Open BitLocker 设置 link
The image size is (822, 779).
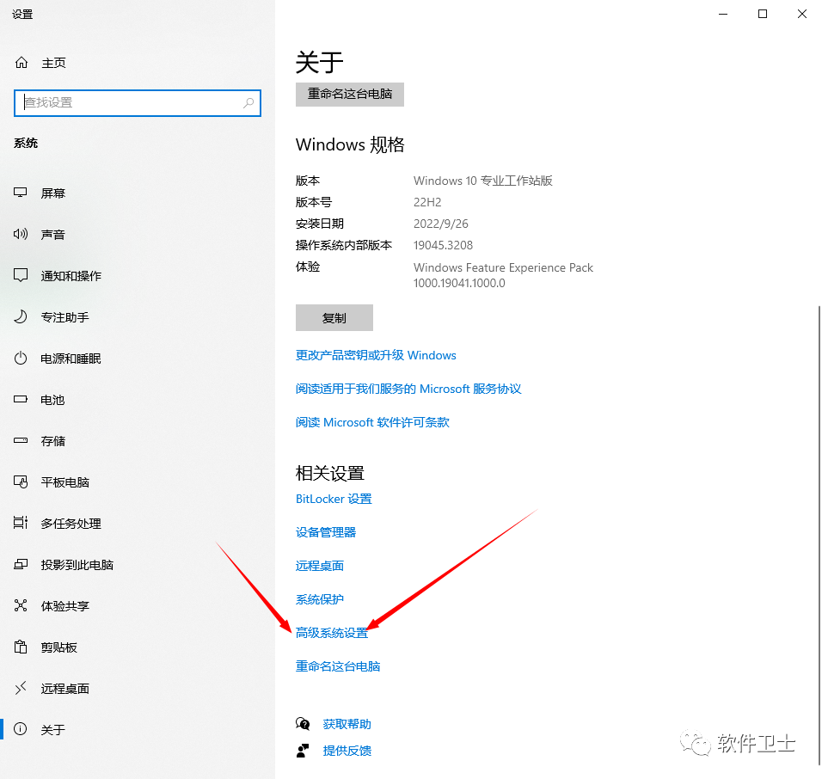tap(334, 499)
